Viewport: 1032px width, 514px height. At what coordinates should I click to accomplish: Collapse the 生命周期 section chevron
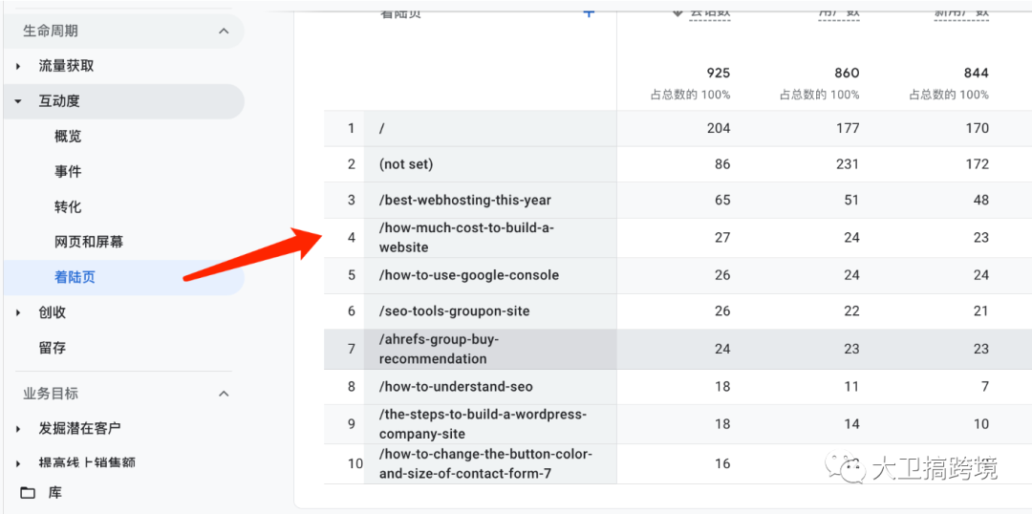pos(224,32)
